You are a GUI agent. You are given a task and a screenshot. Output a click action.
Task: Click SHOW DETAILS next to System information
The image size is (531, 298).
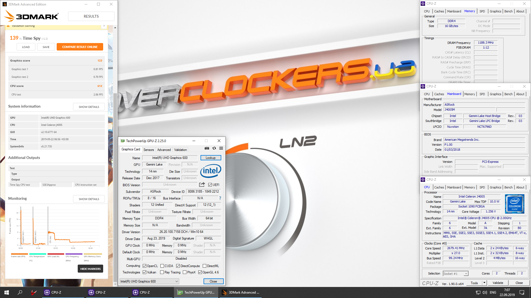[x=89, y=107]
